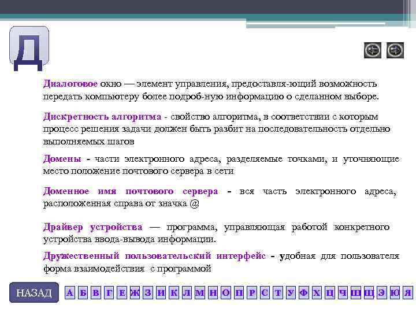Image resolution: width=416 pixels, height=312 pixels.
Task: Choose letter Ю in the alphabet index
Action: [395, 293]
